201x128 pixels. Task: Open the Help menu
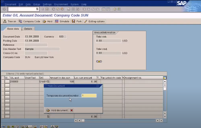point(84,5)
